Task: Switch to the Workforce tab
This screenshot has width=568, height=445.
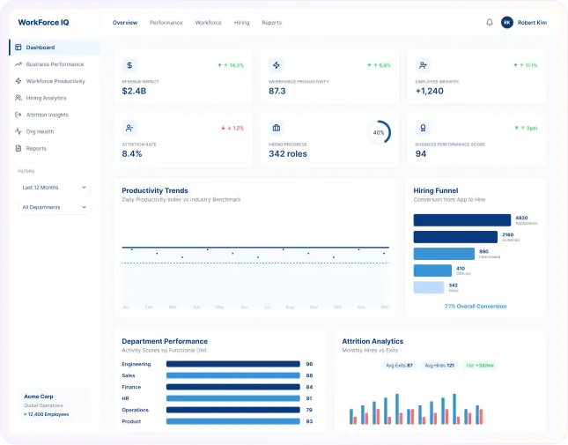Action: coord(209,22)
